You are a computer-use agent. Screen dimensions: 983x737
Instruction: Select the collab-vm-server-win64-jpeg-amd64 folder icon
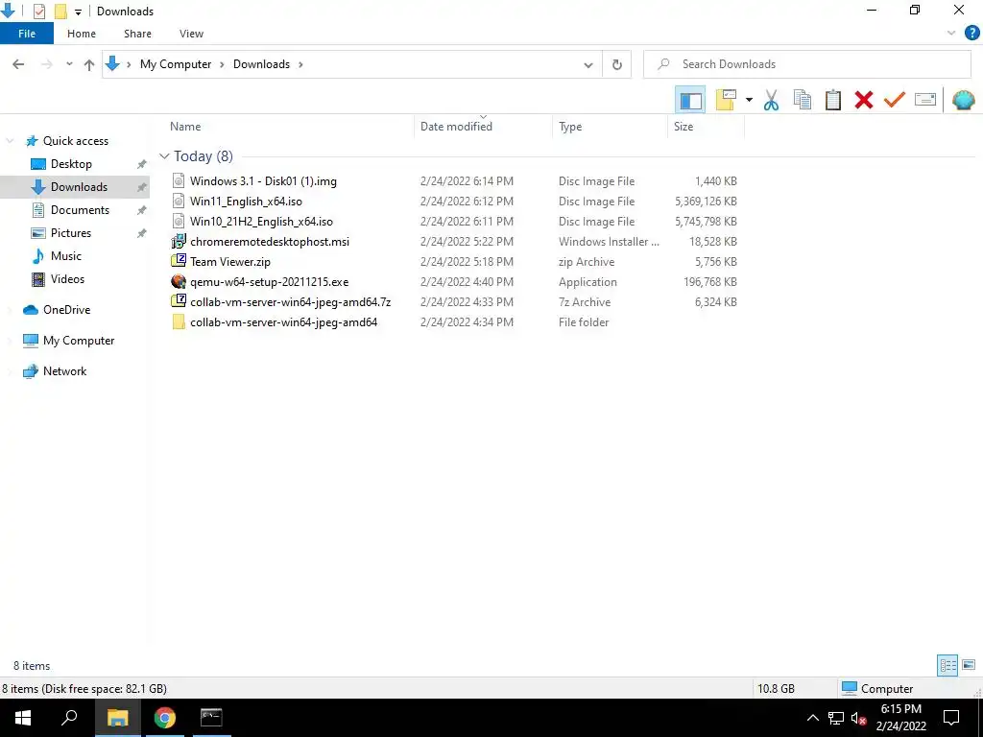click(x=179, y=322)
